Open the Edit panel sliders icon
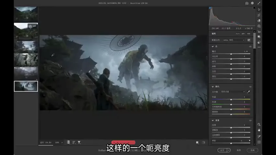 [x=259, y=9]
